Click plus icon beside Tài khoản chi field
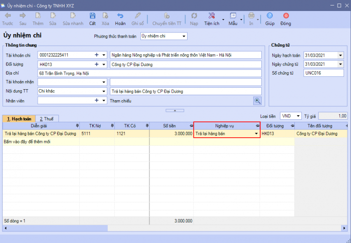351x243 pixels. tap(96, 55)
